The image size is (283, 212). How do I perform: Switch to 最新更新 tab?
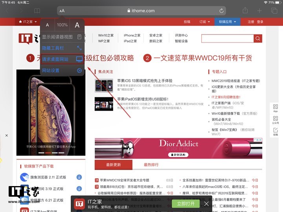tap(114, 164)
